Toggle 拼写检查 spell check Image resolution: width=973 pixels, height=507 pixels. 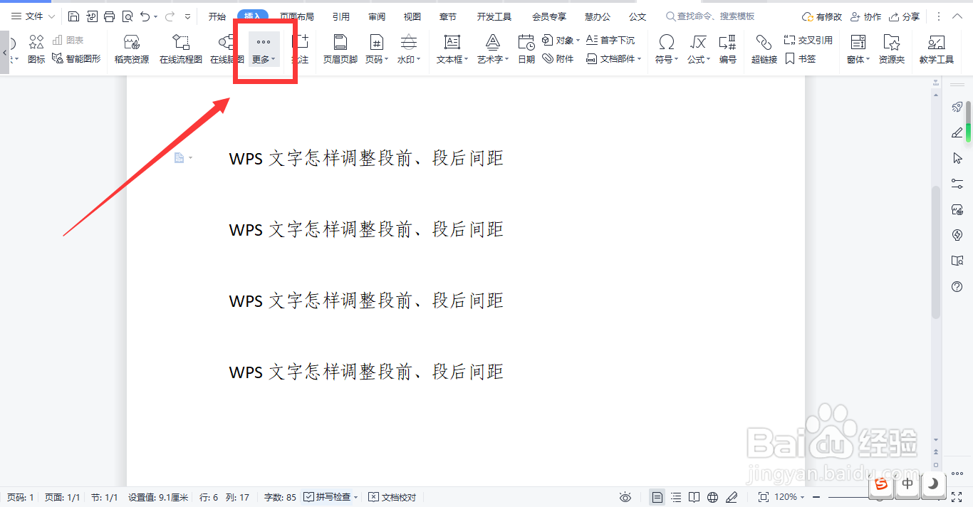331,497
